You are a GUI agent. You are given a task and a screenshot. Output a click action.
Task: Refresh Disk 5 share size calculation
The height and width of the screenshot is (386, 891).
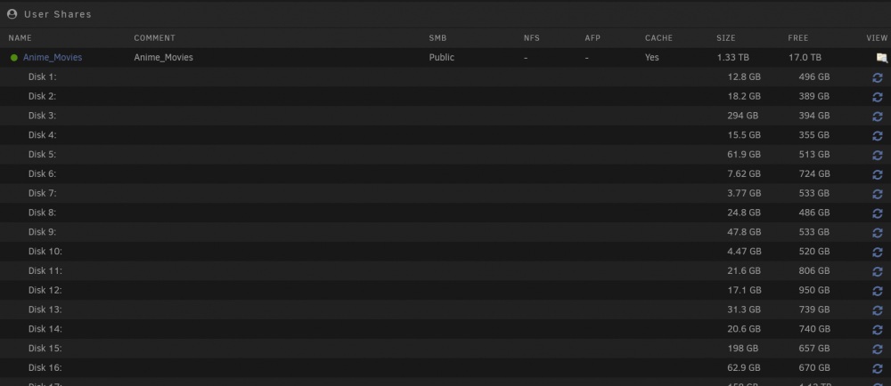coord(878,155)
